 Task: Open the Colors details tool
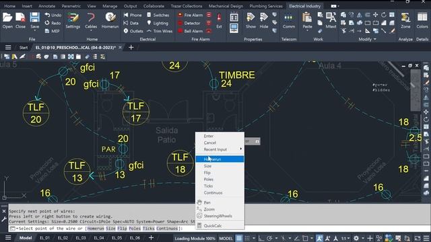click(422, 21)
